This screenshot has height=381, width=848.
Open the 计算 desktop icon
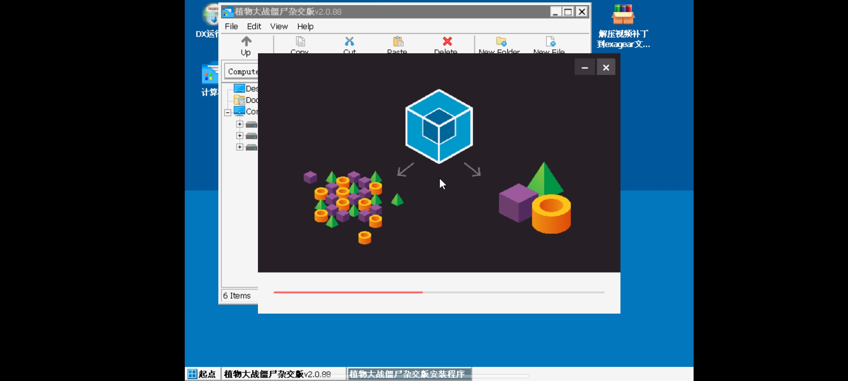[210, 79]
